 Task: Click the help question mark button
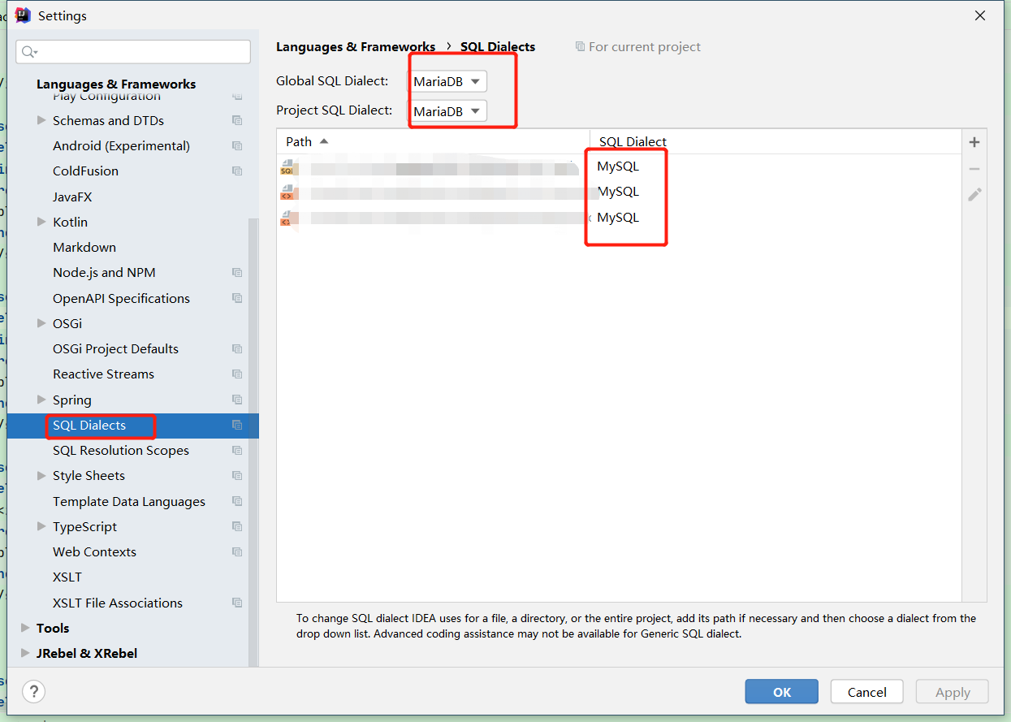(x=33, y=692)
